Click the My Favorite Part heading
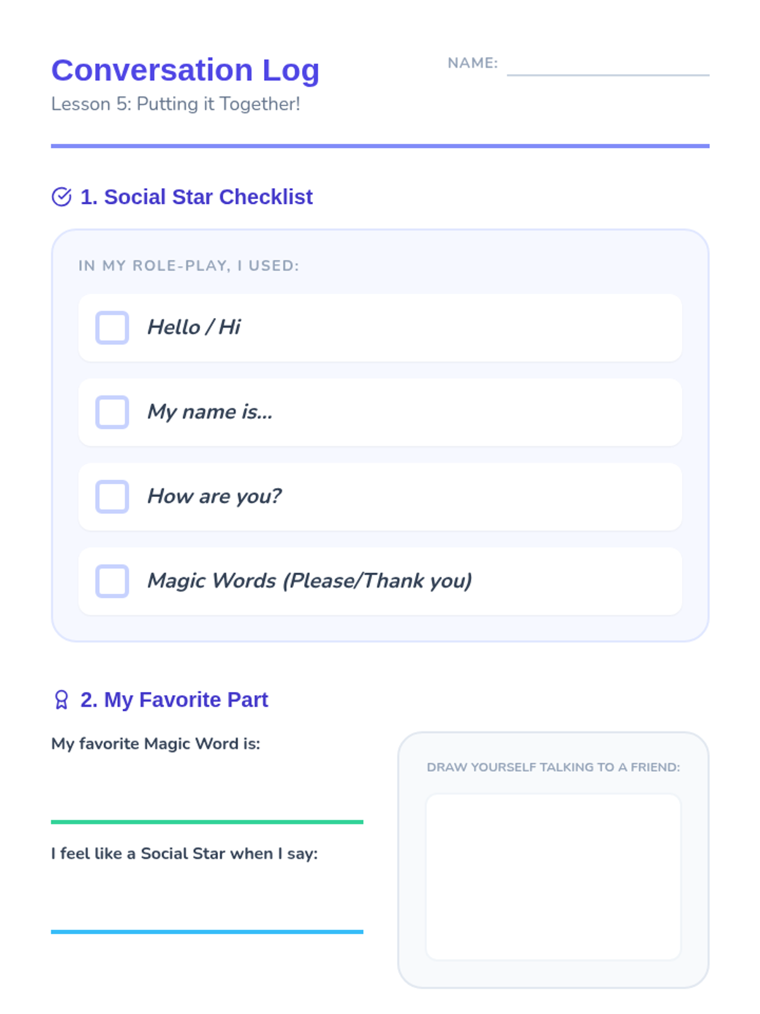760x1014 pixels. pyautogui.click(x=174, y=700)
